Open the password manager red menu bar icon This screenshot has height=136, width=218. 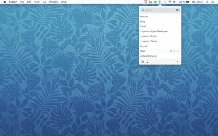click(x=160, y=2)
